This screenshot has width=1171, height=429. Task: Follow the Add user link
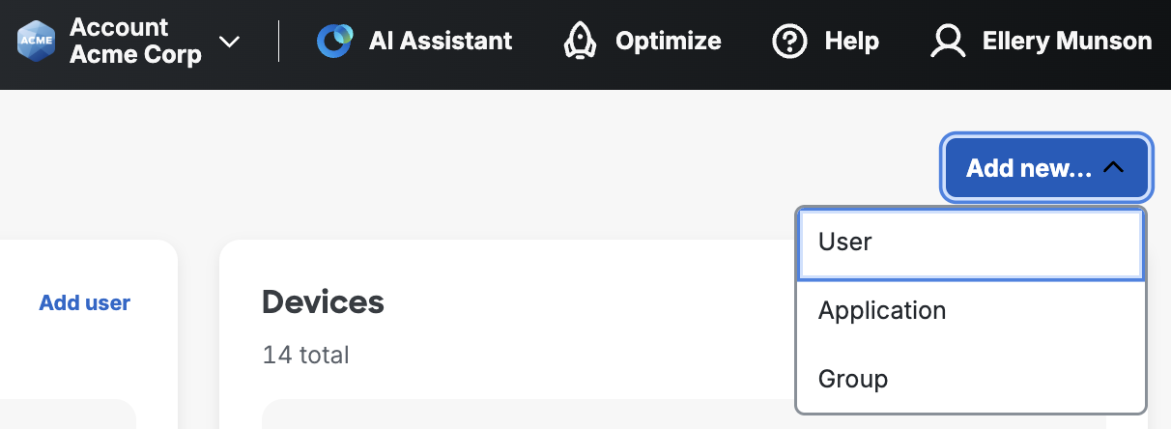(84, 303)
